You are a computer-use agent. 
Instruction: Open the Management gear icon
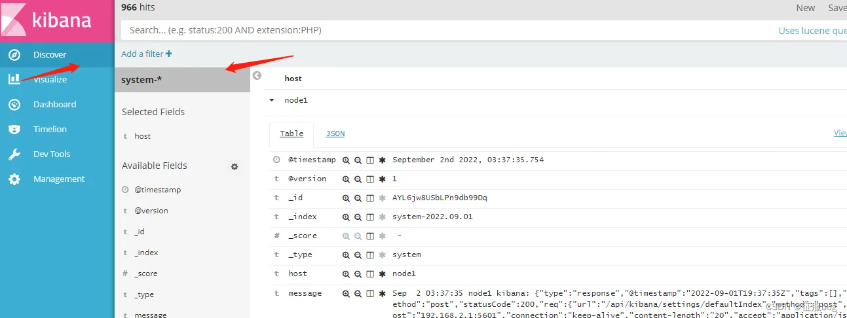pyautogui.click(x=14, y=179)
